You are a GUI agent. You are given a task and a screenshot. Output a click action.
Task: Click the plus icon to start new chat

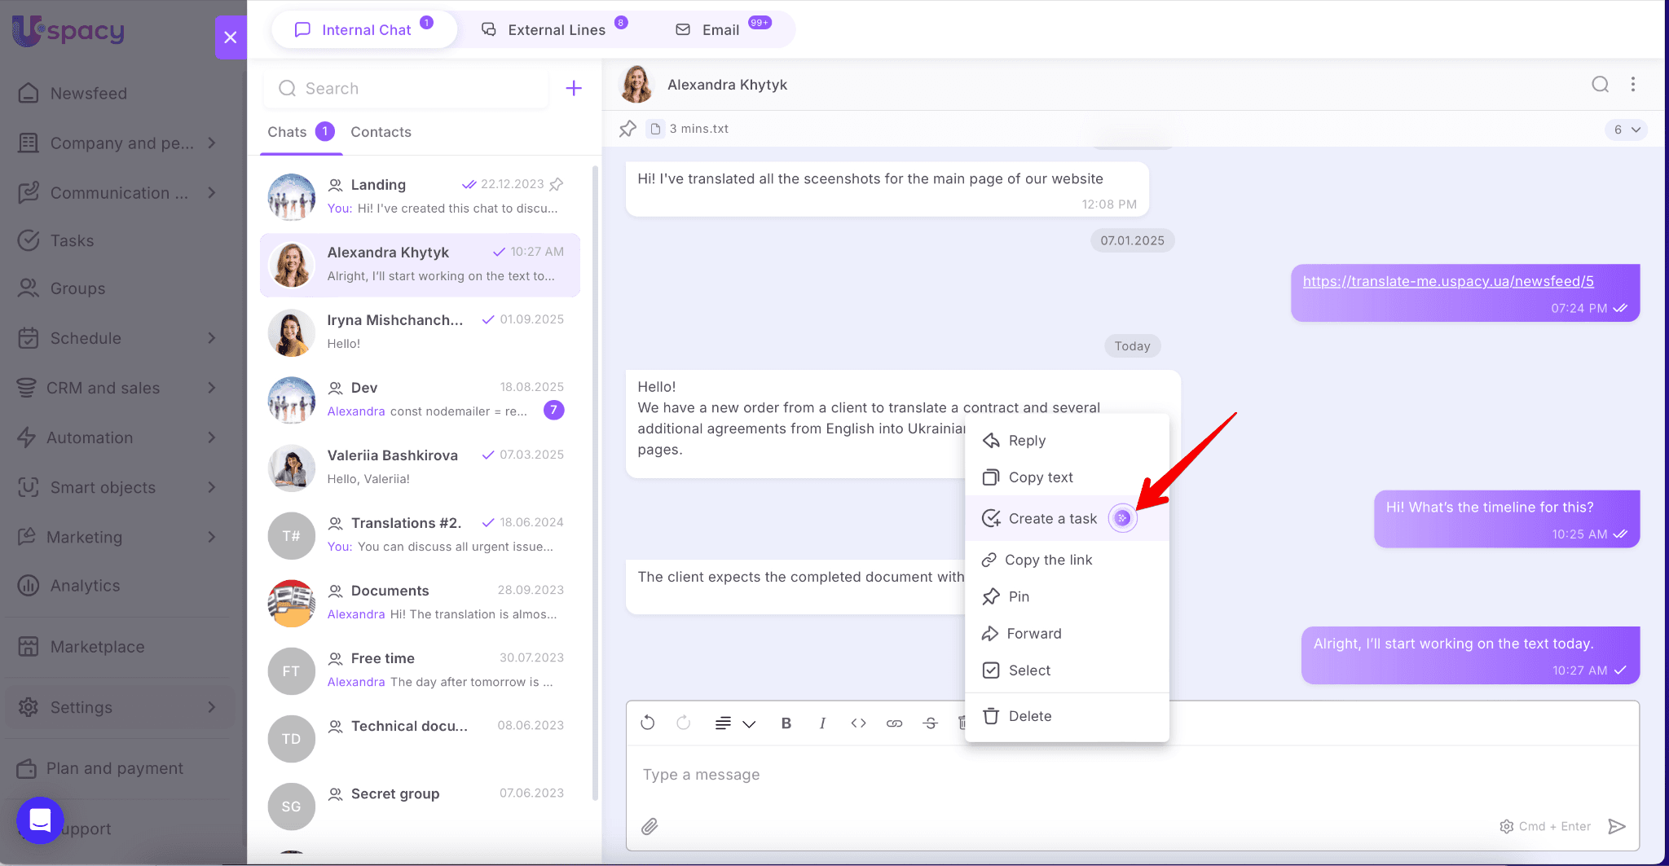click(x=574, y=88)
